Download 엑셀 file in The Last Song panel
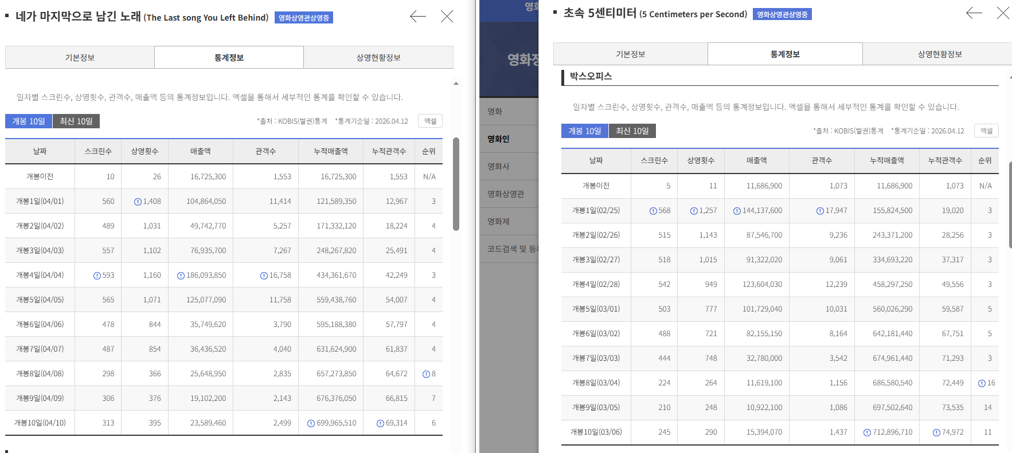 (430, 121)
